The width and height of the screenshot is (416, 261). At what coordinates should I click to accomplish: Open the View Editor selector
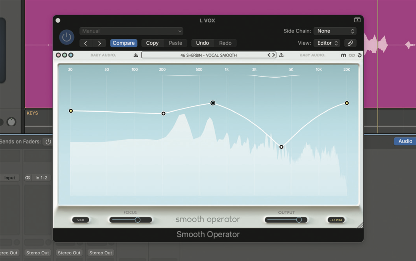(x=327, y=43)
